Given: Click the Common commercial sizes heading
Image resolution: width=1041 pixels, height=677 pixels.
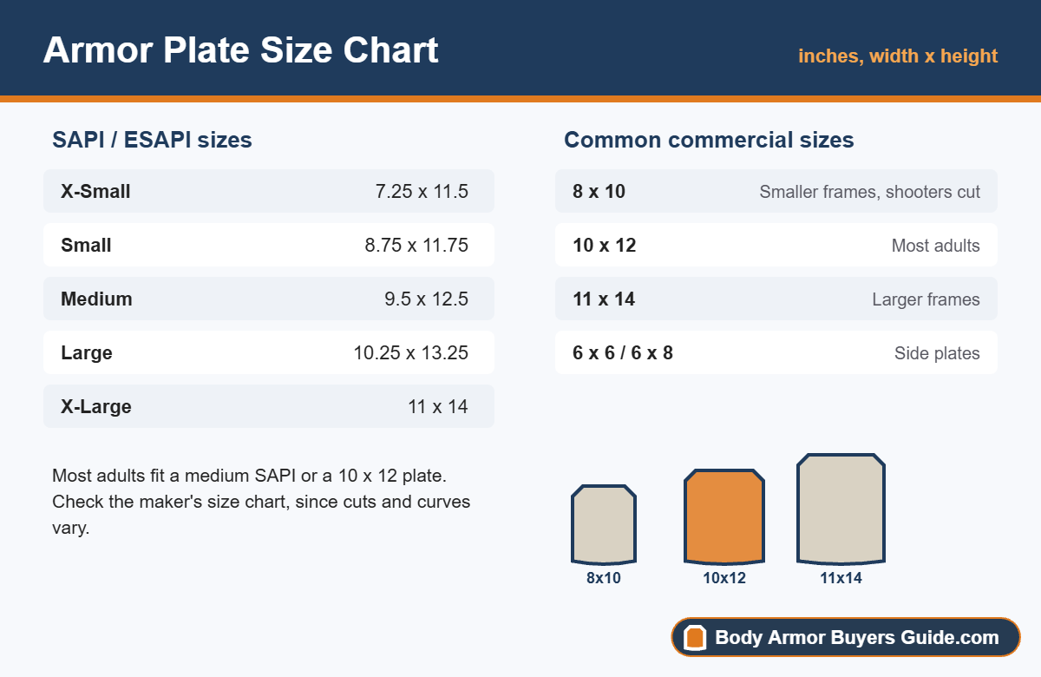Looking at the screenshot, I should [x=709, y=140].
